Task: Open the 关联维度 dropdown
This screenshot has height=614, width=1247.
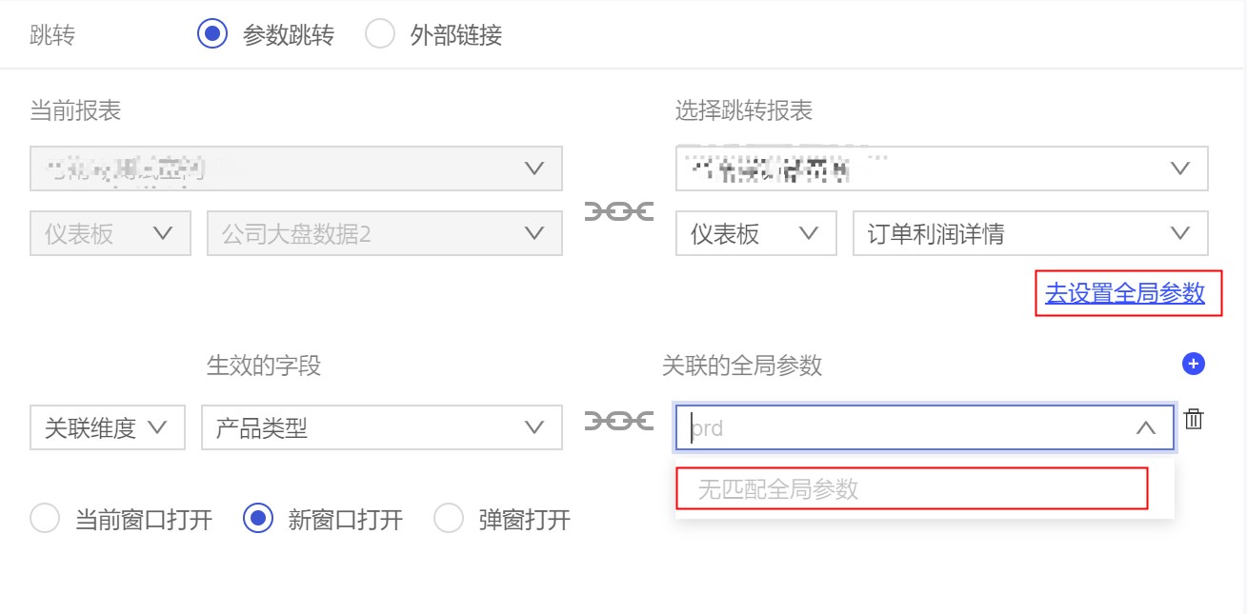Action: pyautogui.click(x=106, y=428)
